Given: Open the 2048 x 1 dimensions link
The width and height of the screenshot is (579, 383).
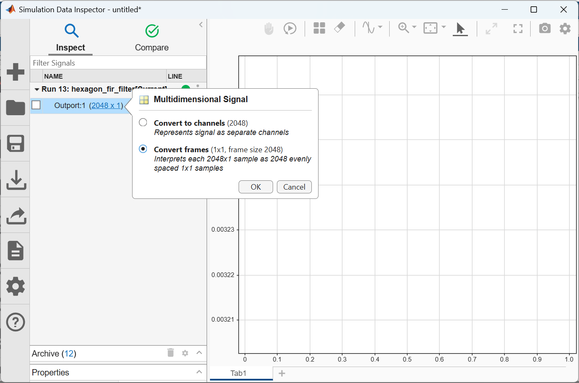Looking at the screenshot, I should coord(106,106).
